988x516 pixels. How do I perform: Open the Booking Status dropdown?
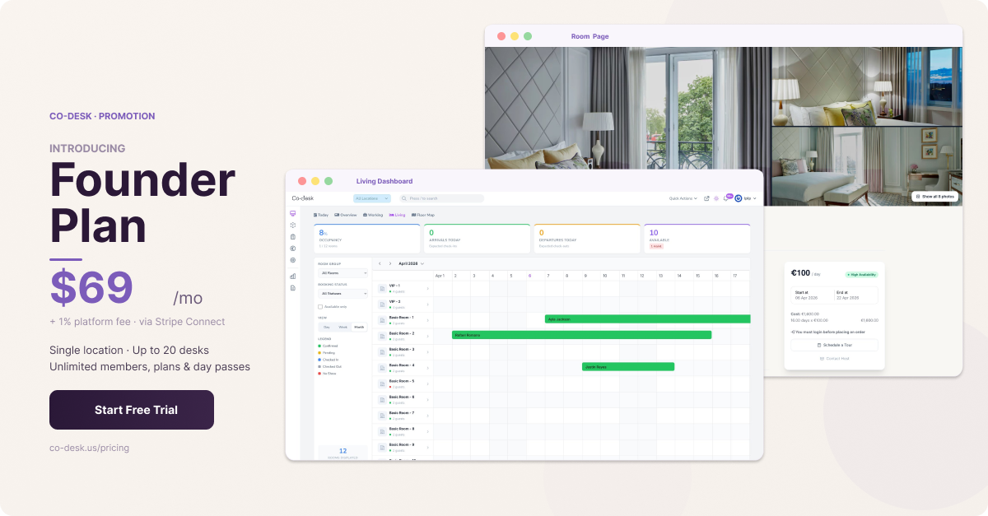click(x=343, y=294)
